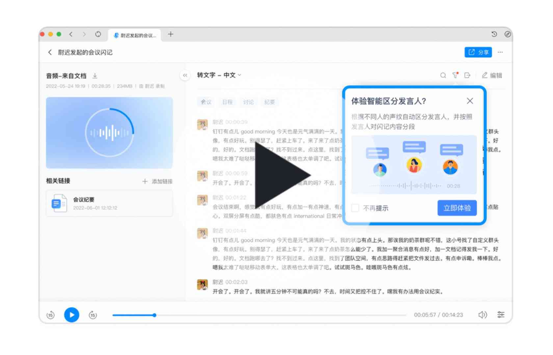Screen dimensions: 553x355
Task: Check the 不再提示 checkbox
Action: point(355,208)
